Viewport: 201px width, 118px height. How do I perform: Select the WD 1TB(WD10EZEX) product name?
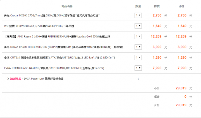[39, 26]
